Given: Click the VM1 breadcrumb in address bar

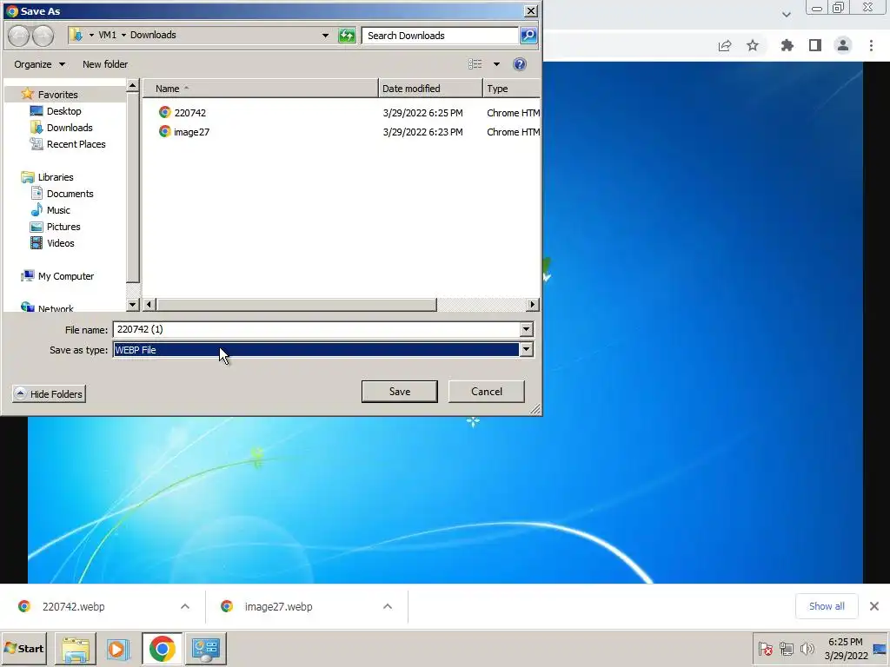Looking at the screenshot, I should 107,35.
